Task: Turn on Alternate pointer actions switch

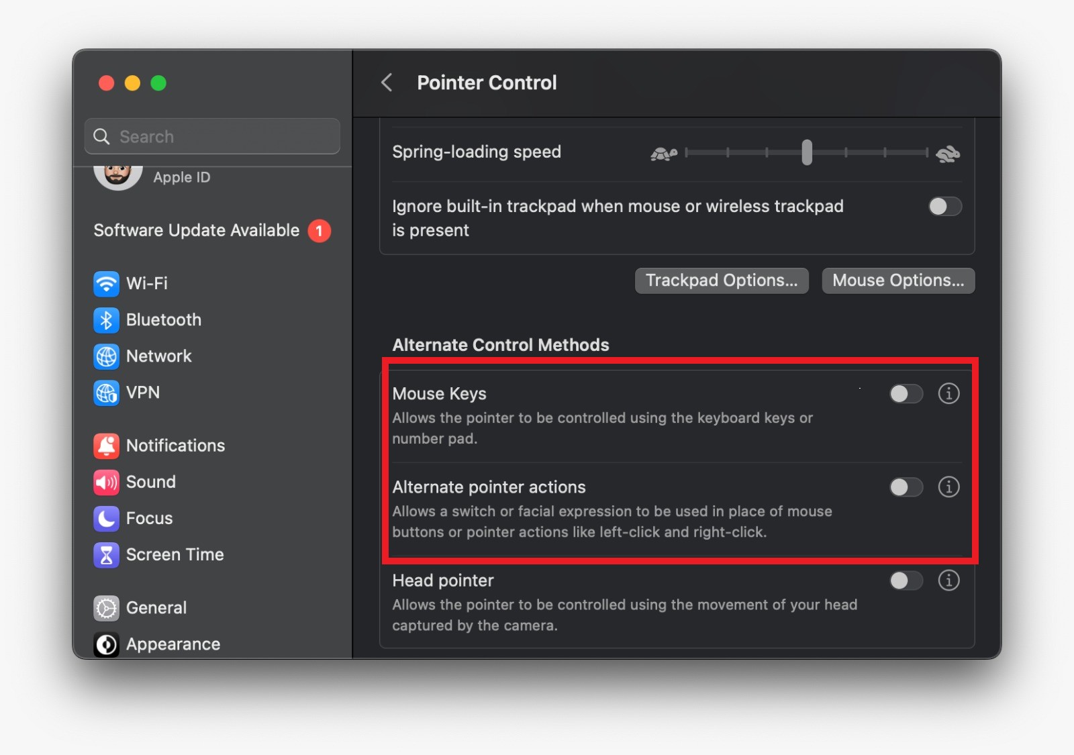Action: pyautogui.click(x=906, y=487)
